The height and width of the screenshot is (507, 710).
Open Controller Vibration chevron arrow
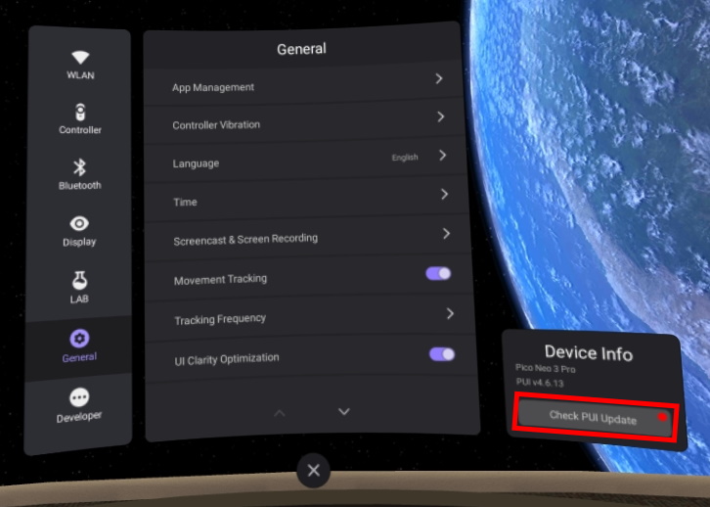(x=441, y=116)
